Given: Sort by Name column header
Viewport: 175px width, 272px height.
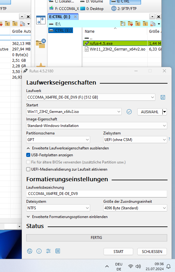Looking at the screenshot, I should point(115,32).
